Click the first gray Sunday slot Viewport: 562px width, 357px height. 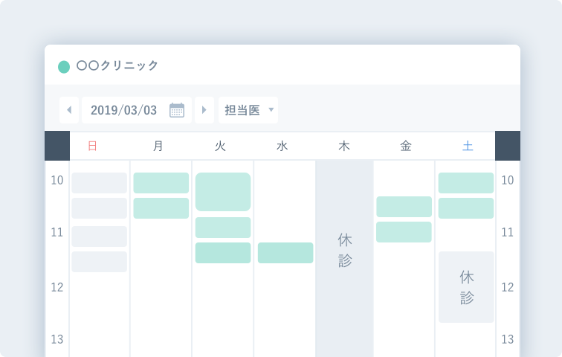[99, 183]
